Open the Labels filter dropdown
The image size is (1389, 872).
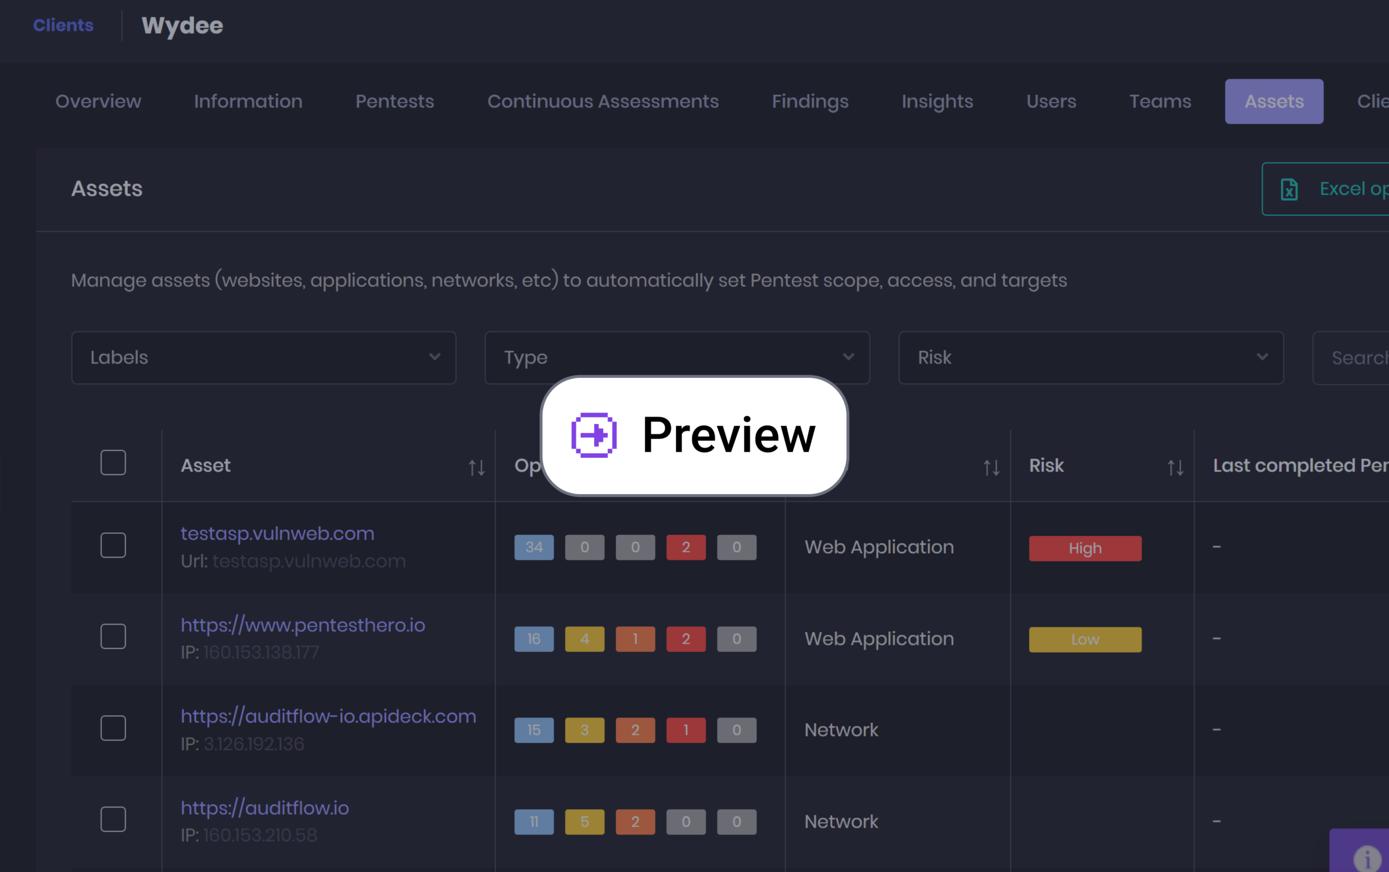pos(264,357)
